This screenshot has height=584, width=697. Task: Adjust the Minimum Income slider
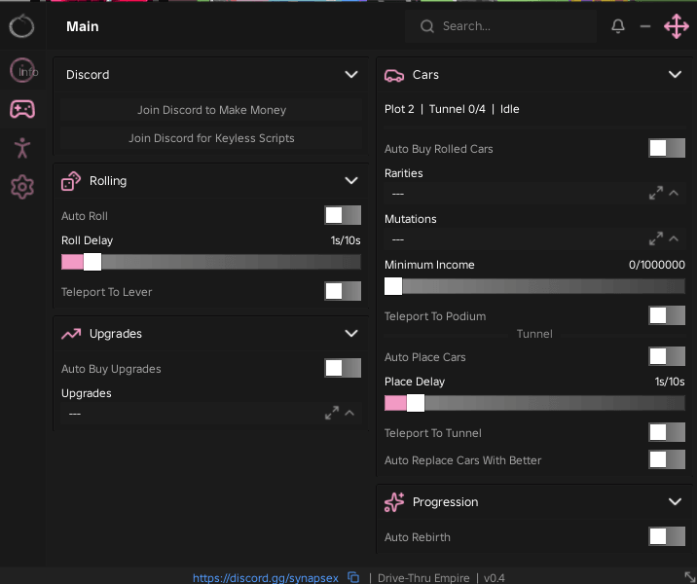click(534, 286)
